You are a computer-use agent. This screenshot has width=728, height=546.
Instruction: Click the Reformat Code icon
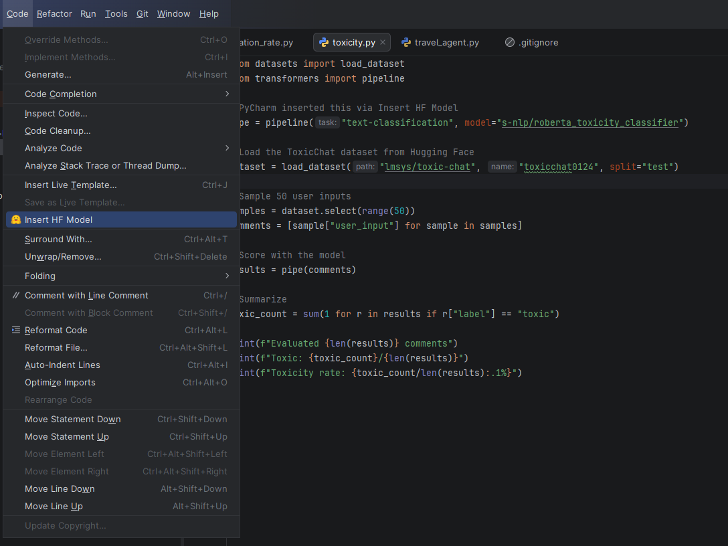pos(16,330)
